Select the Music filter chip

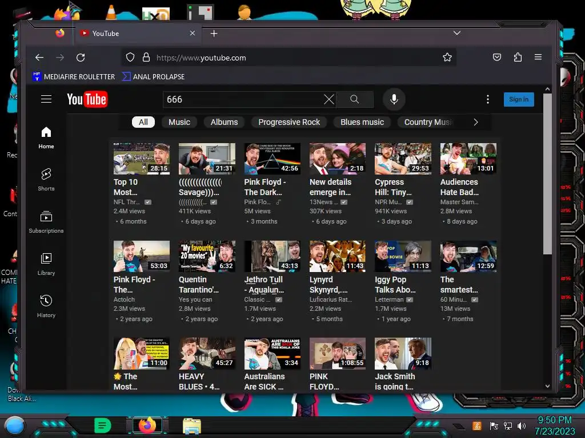pos(179,122)
